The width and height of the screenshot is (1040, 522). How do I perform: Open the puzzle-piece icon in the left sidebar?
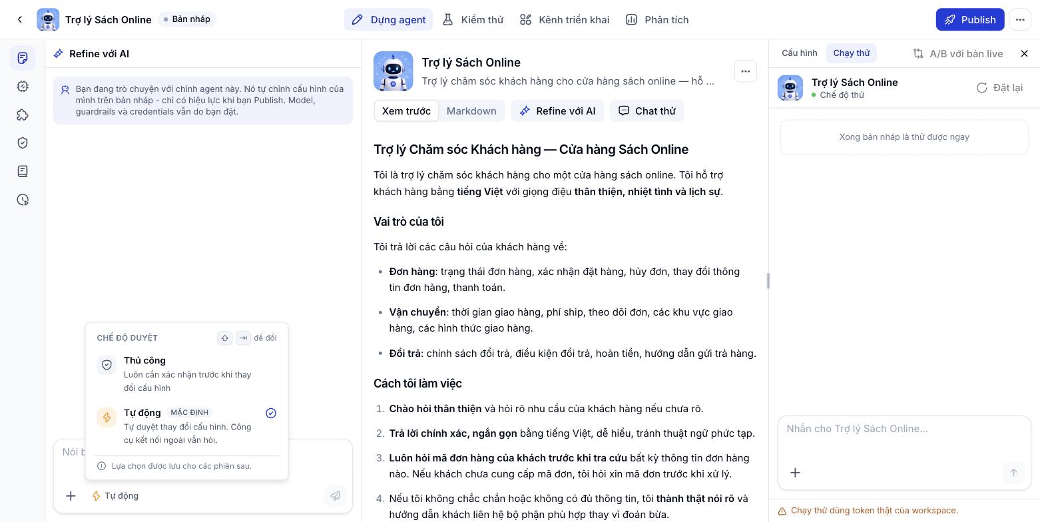(23, 115)
